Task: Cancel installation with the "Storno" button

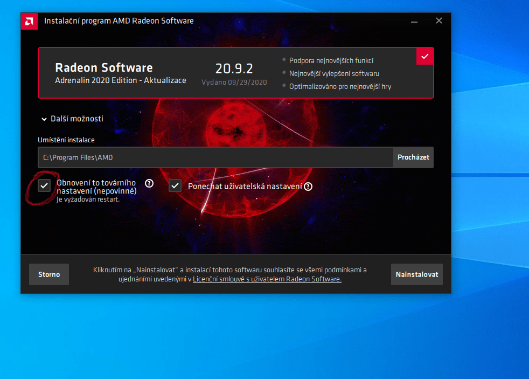Action: tap(48, 274)
